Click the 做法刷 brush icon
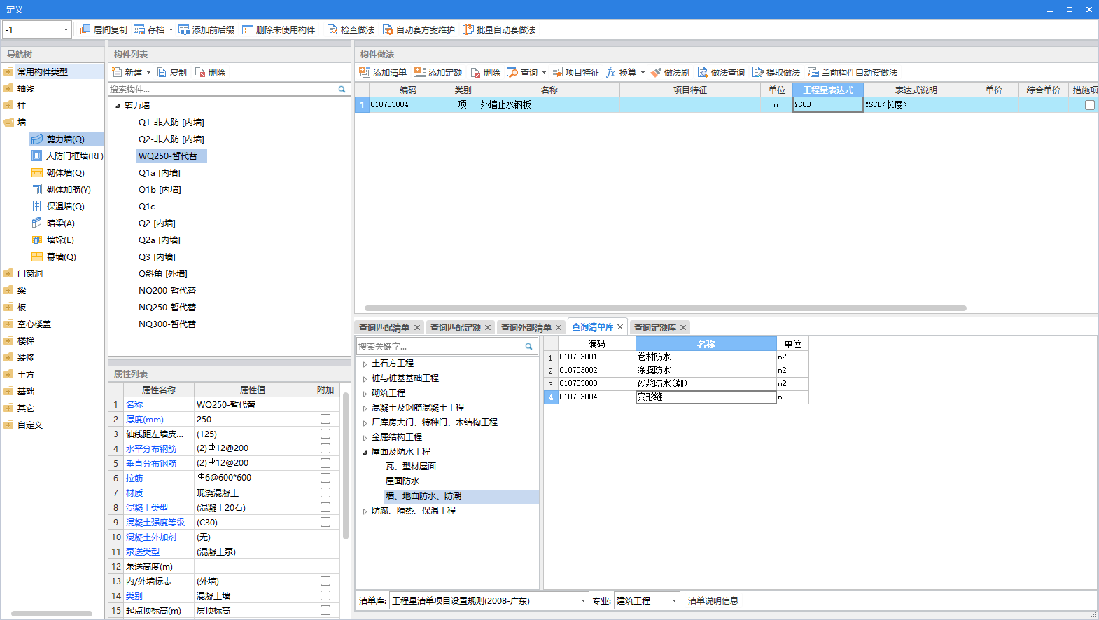The width and height of the screenshot is (1099, 620). click(x=656, y=72)
